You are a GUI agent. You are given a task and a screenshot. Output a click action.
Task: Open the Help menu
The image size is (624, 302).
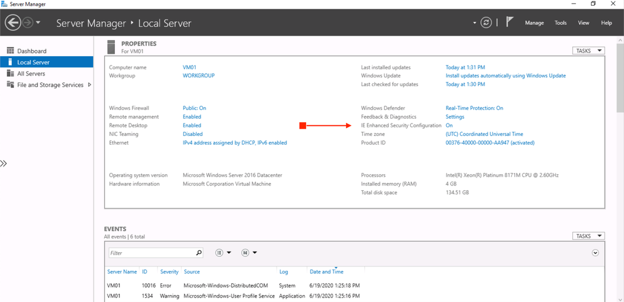pyautogui.click(x=607, y=23)
